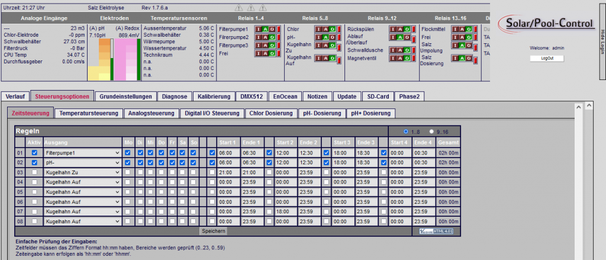The height and width of the screenshot is (260, 606).
Task: Open Ausgang dropdown showing pH-
Action: click(x=82, y=162)
